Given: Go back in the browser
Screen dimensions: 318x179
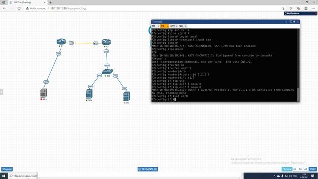Looking at the screenshot, I should (x=4, y=8).
